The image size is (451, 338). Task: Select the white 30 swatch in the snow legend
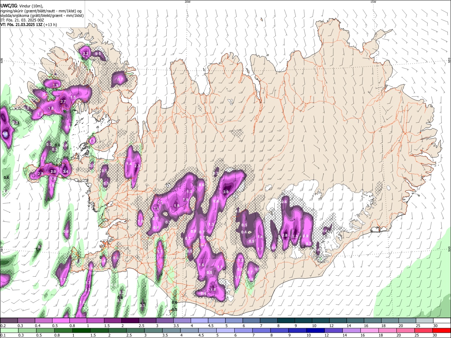tap(442, 321)
